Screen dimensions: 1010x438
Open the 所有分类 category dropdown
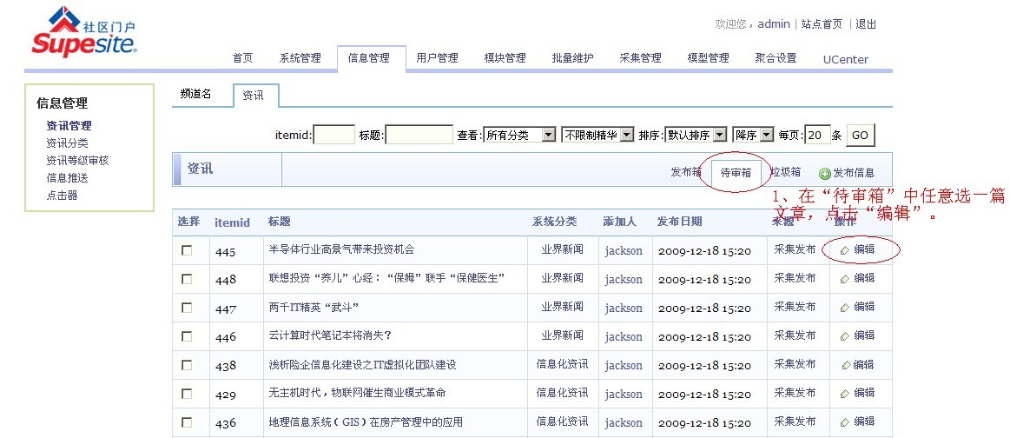[x=519, y=136]
